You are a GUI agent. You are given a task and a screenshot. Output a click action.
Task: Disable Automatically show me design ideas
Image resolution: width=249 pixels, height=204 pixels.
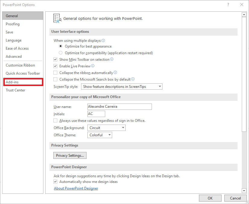tap(55, 182)
